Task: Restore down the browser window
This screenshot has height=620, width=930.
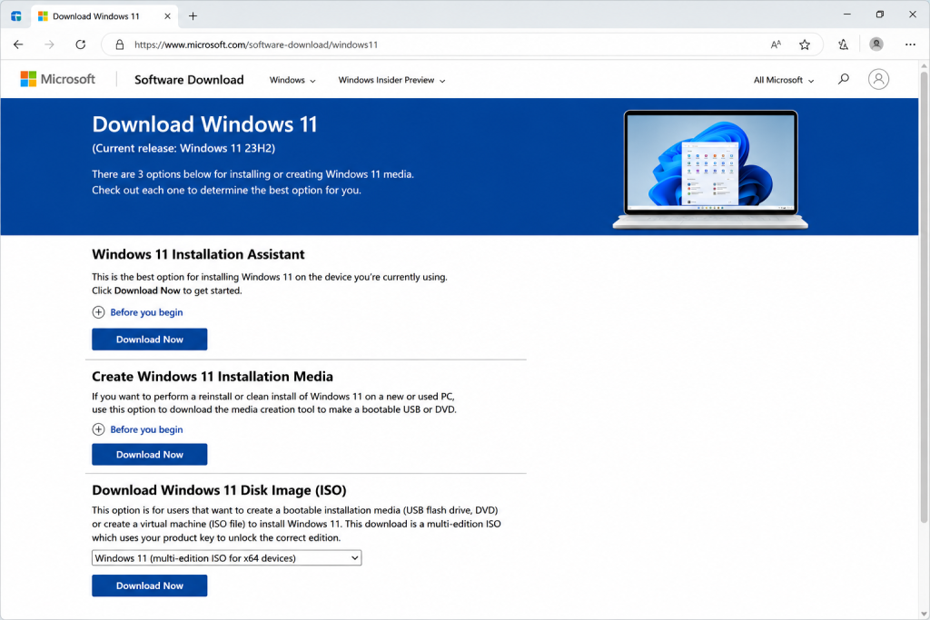Action: 879,15
